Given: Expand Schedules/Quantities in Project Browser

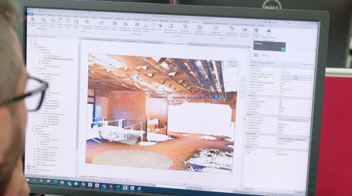Looking at the screenshot, I should point(26,169).
